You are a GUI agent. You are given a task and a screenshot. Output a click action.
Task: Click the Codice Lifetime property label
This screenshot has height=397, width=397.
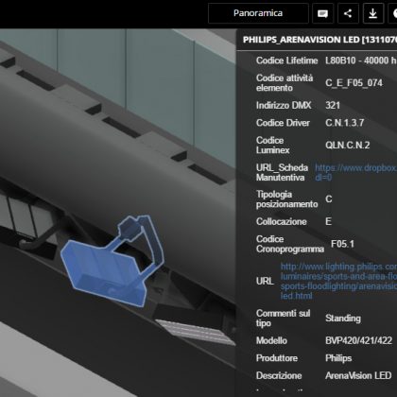tap(286, 60)
